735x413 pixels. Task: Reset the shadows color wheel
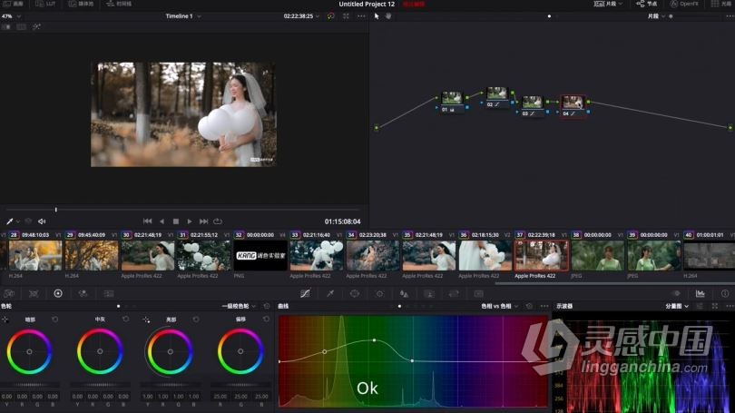click(x=54, y=320)
